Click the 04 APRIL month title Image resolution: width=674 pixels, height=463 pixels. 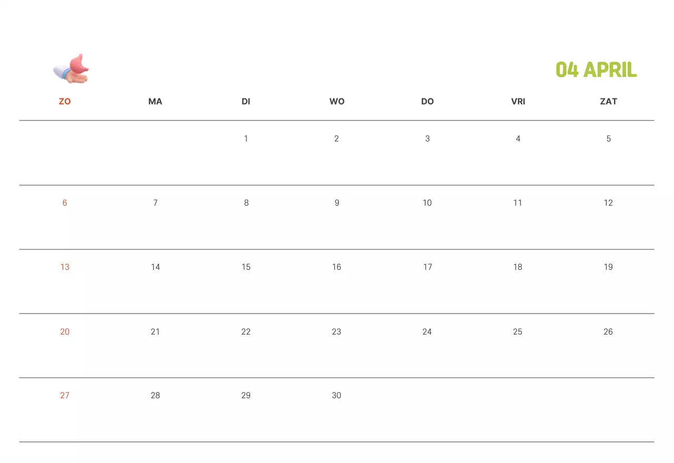tap(596, 69)
